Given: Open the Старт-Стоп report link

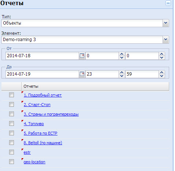Looking at the screenshot, I should click(37, 105).
